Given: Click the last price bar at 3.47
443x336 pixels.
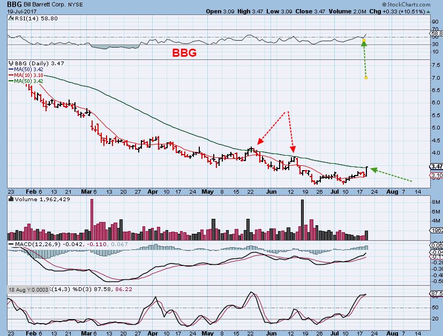Looking at the screenshot, I should 366,171.
